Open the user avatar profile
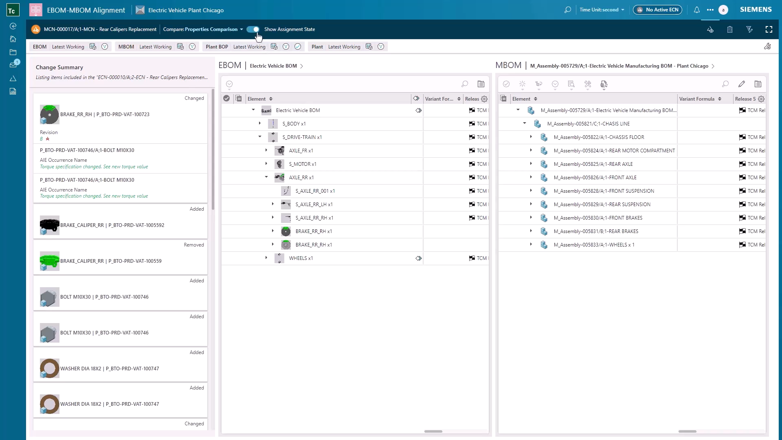 point(723,10)
